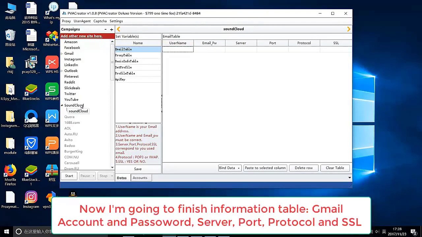Click Add other new site here link
422x237 pixels.
pyautogui.click(x=81, y=36)
